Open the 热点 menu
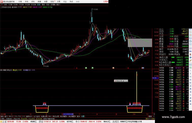The width and height of the screenshot is (192, 123). (71, 2)
